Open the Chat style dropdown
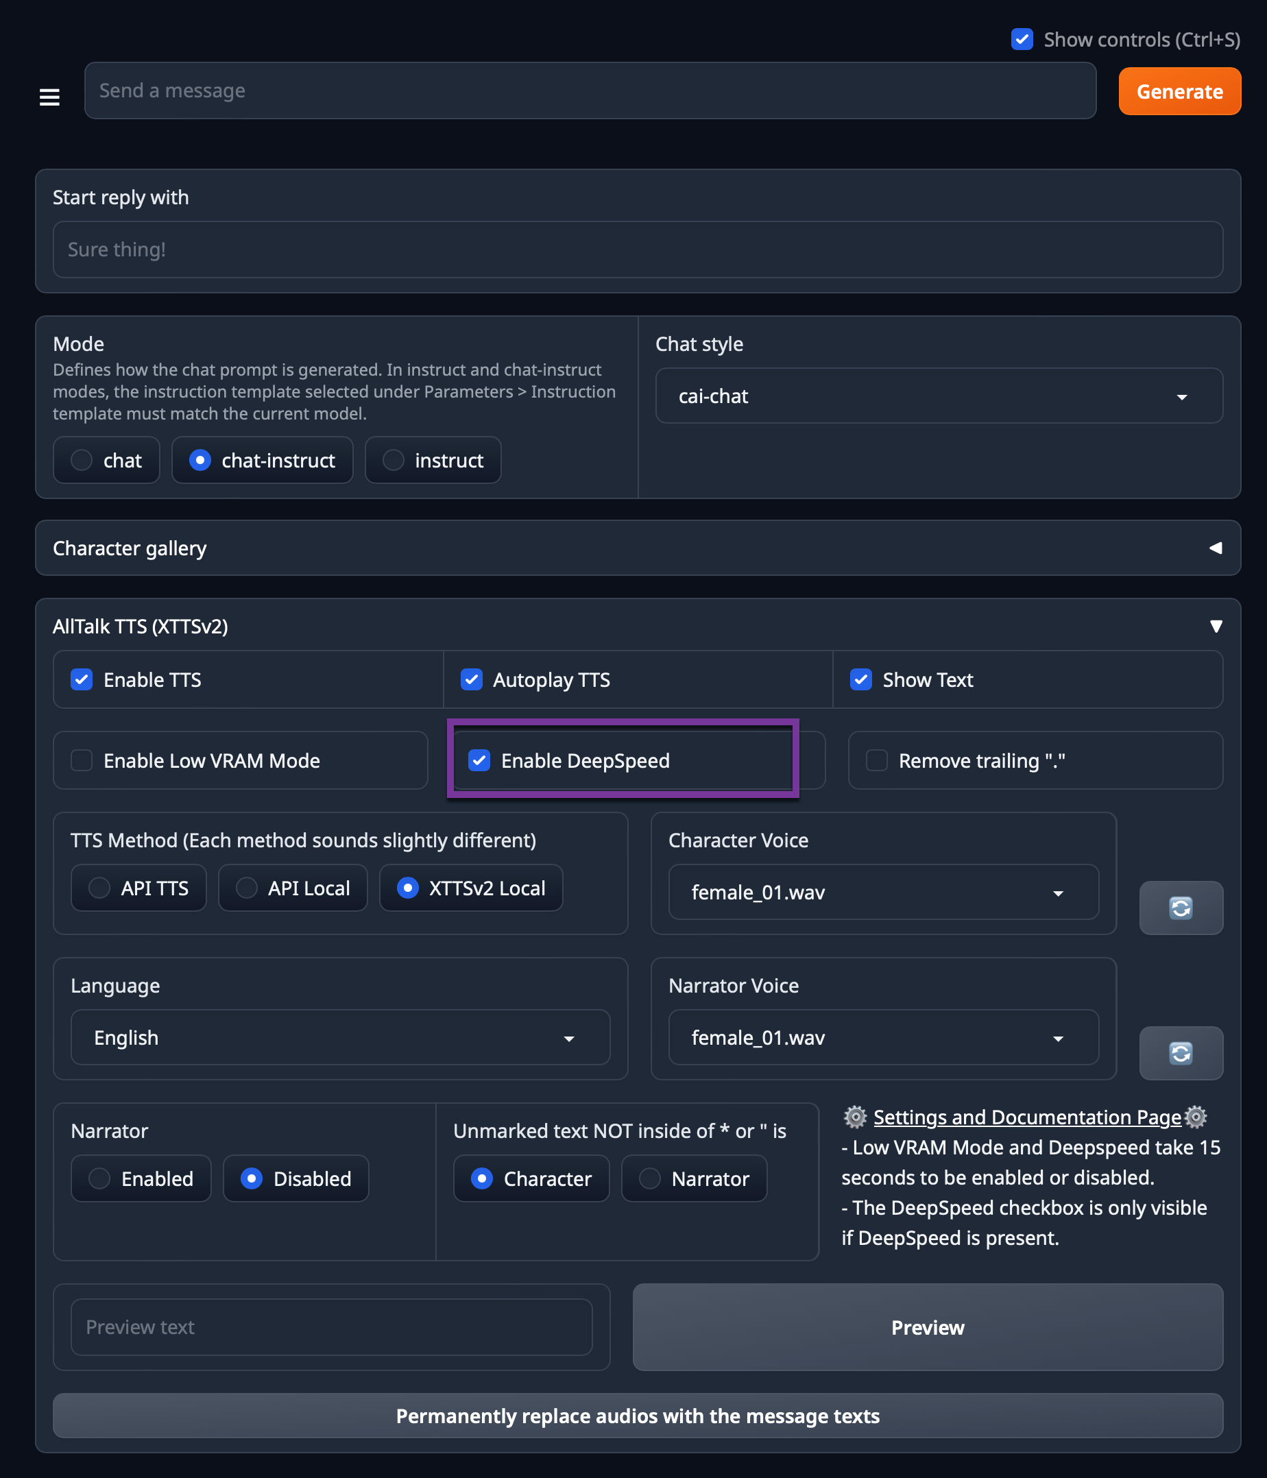This screenshot has height=1478, width=1267. 939,396
